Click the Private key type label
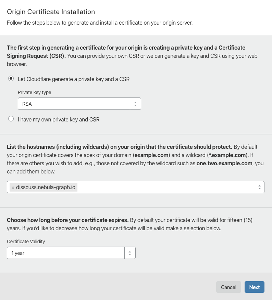272x300 pixels. tap(35, 92)
